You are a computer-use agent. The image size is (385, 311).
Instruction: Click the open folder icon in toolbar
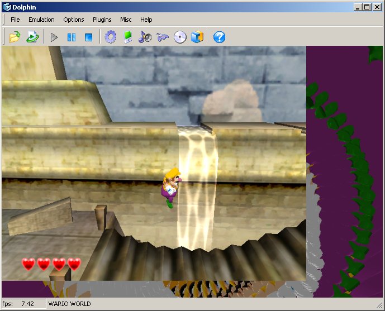coord(15,37)
